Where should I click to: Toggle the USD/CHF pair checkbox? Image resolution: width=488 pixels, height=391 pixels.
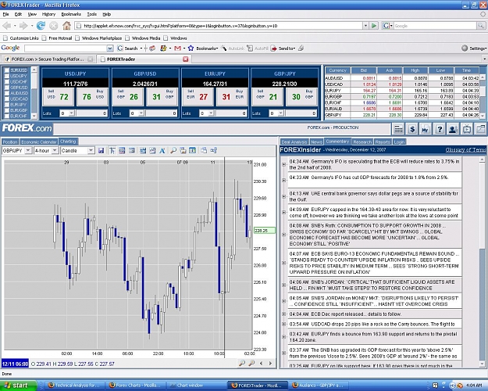pyautogui.click(x=7, y=81)
